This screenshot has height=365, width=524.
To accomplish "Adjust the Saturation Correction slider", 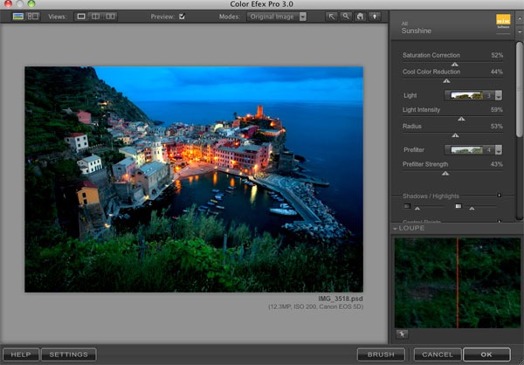I will point(454,65).
